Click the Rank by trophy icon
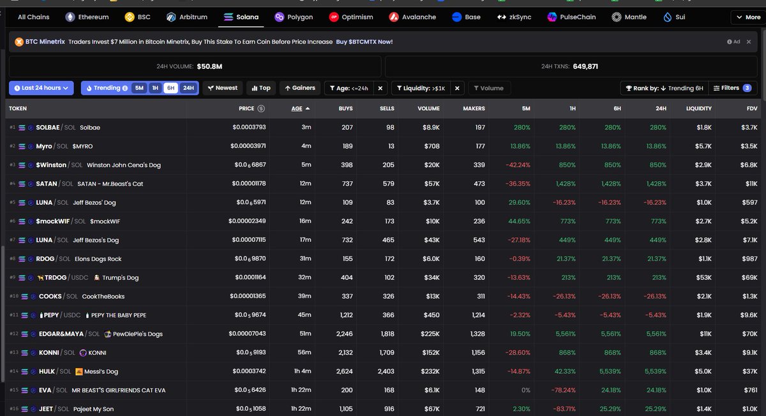Image resolution: width=766 pixels, height=416 pixels. (x=628, y=88)
